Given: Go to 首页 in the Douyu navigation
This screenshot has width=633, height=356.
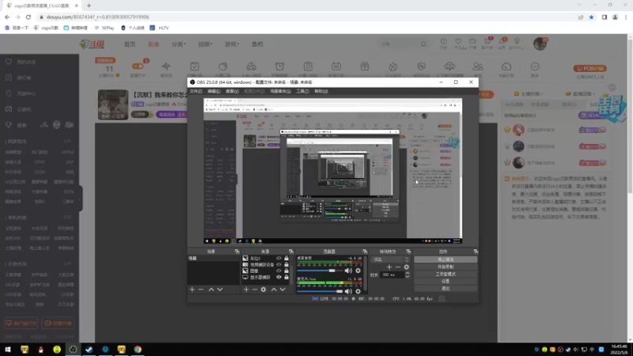Looking at the screenshot, I should tap(130, 44).
